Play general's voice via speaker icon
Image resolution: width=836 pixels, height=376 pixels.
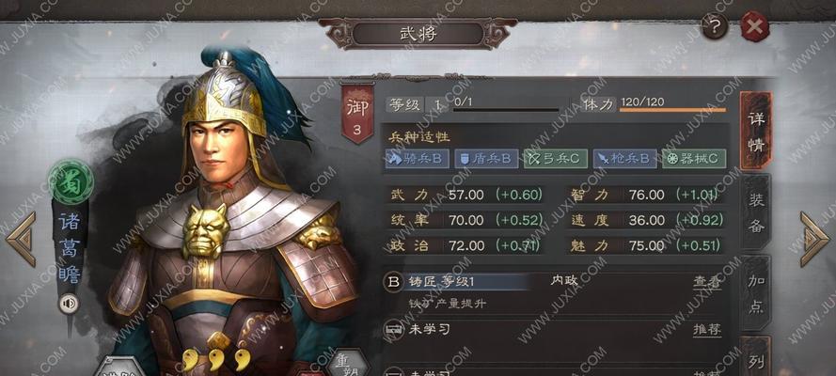point(69,304)
